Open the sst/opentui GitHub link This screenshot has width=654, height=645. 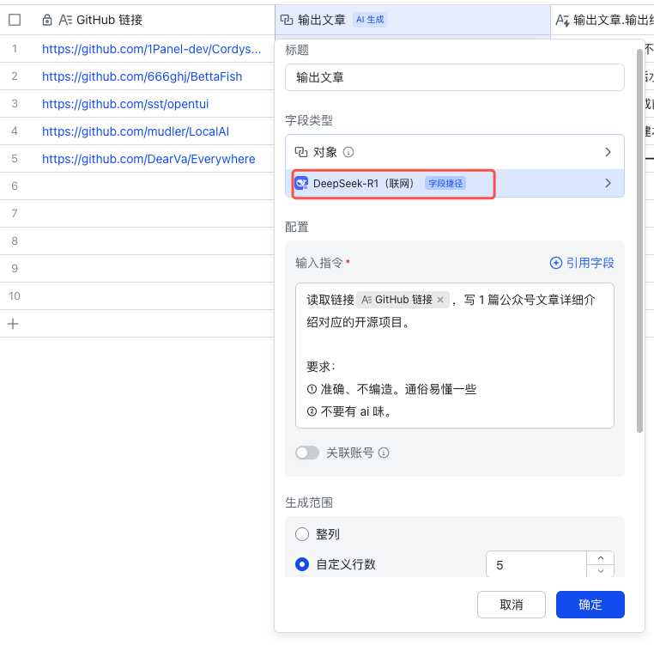pos(125,104)
